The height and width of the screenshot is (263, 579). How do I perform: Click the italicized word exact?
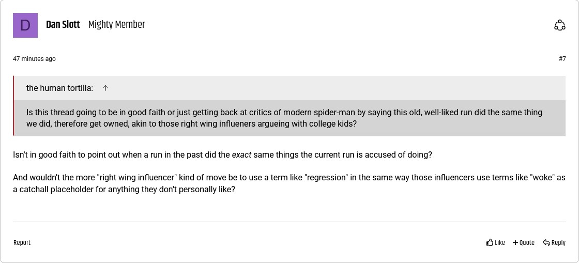[x=241, y=154]
